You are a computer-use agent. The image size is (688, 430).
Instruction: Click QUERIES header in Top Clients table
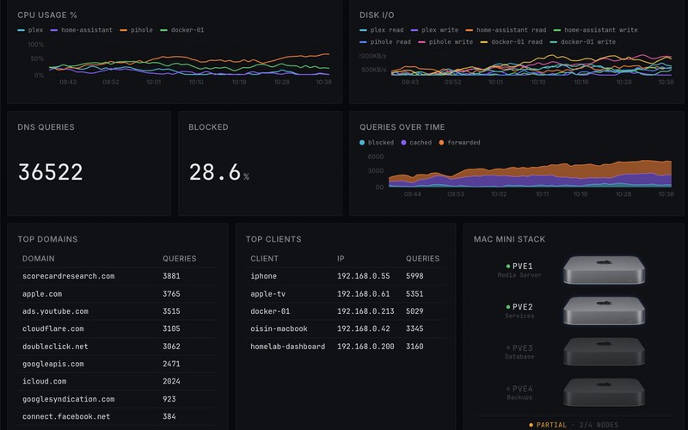[422, 259]
